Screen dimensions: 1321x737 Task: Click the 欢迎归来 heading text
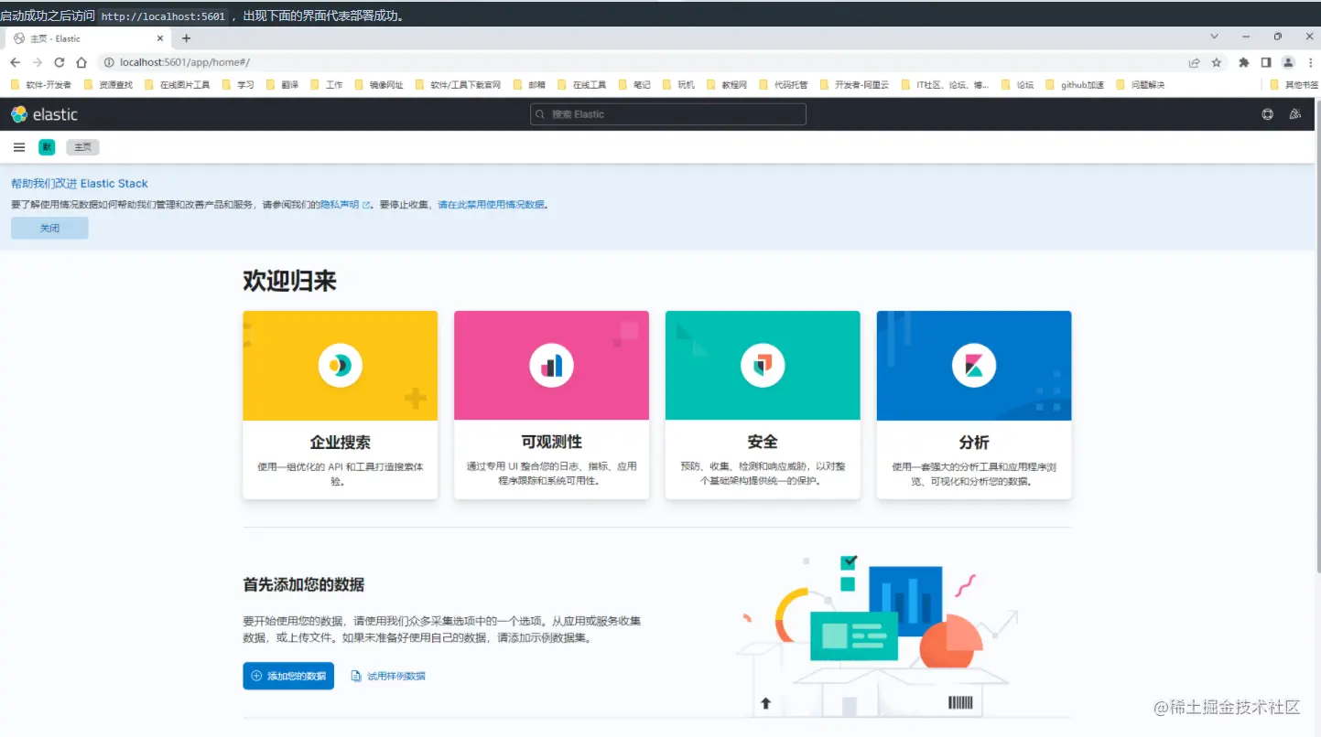289,282
